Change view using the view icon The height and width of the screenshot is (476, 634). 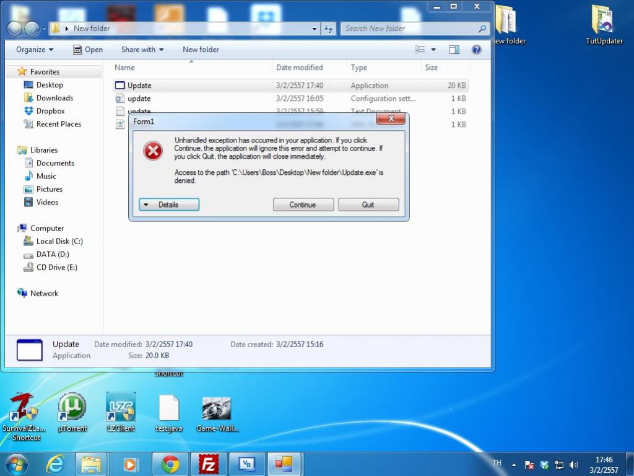coord(420,50)
